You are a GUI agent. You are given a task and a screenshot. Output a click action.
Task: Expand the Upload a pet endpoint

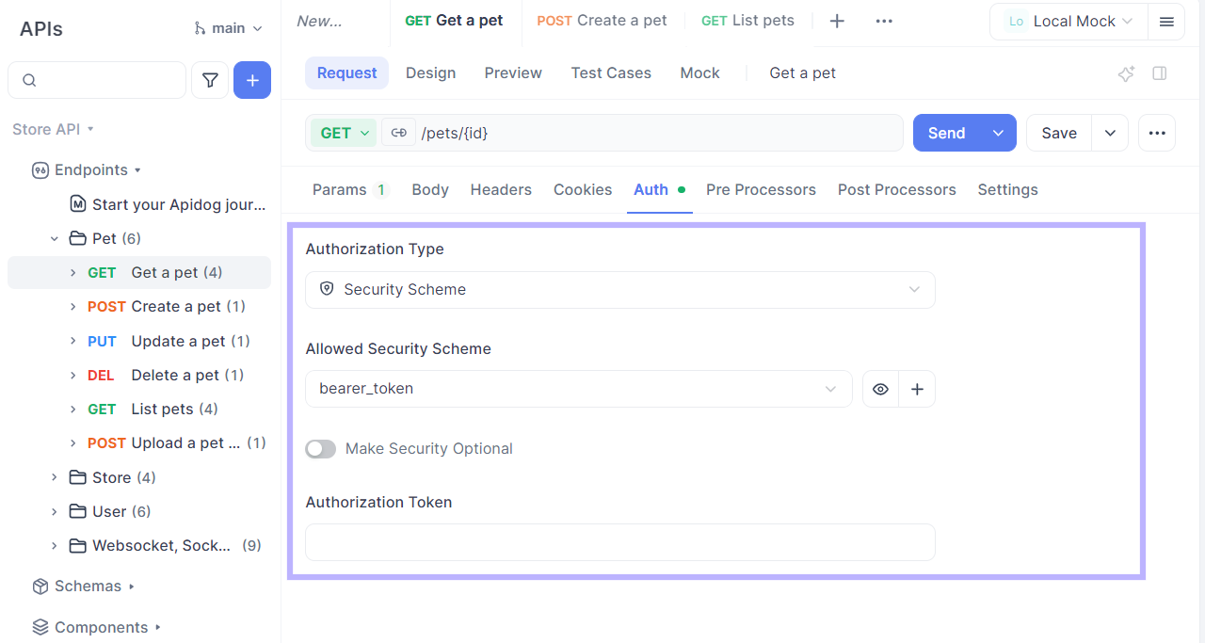(73, 442)
